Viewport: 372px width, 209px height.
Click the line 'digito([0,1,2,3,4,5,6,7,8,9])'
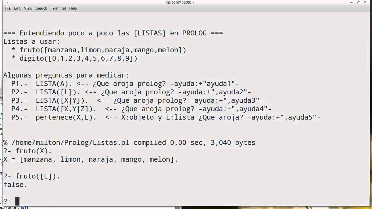tap(78, 58)
